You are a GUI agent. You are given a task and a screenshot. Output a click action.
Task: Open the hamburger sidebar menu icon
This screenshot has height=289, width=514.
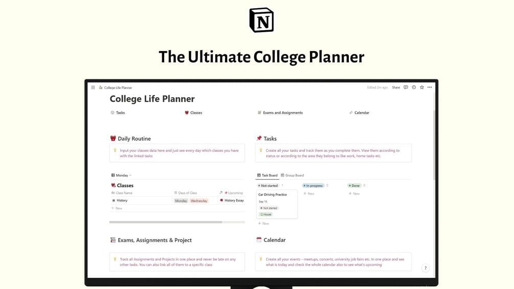[x=93, y=87]
